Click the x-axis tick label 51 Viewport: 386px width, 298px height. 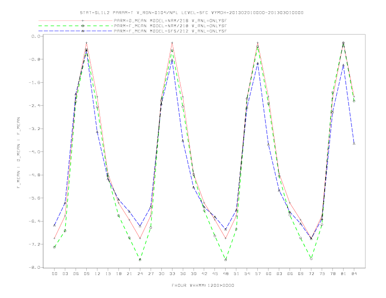(236, 274)
